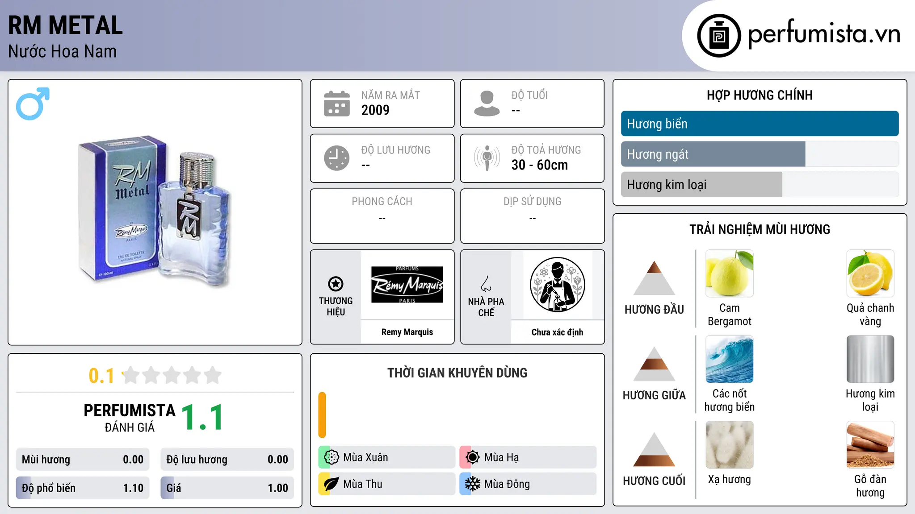This screenshot has width=915, height=514.
Task: Click the perfumer illustration above Chưa xác định
Action: [557, 285]
